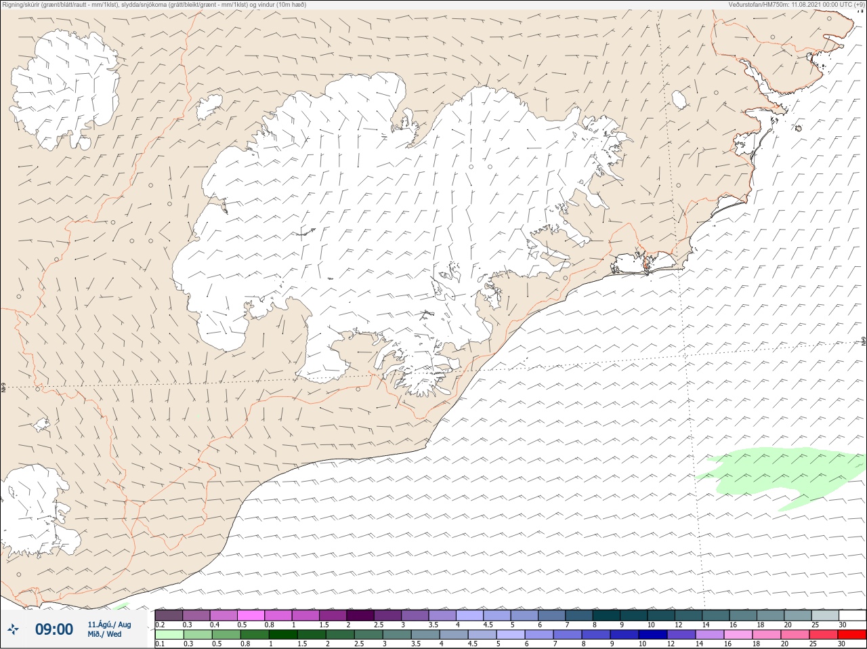Click the darkest green swatch in the lower legend

pyautogui.click(x=282, y=635)
